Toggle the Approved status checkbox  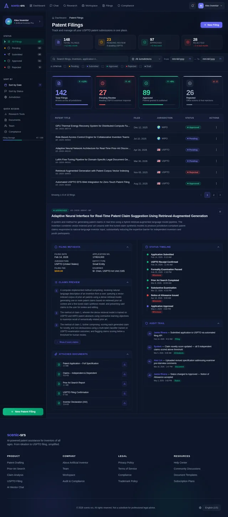coord(103,66)
